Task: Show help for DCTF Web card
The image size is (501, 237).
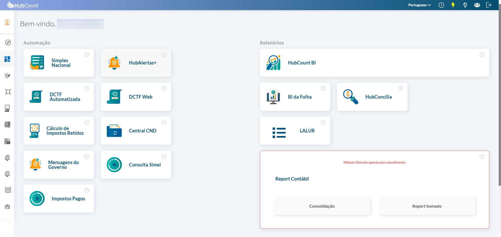Action: click(164, 88)
